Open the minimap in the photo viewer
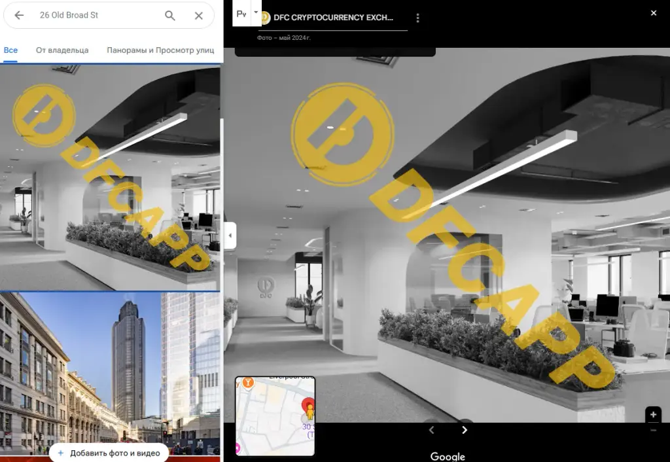This screenshot has height=462, width=670. click(x=275, y=416)
